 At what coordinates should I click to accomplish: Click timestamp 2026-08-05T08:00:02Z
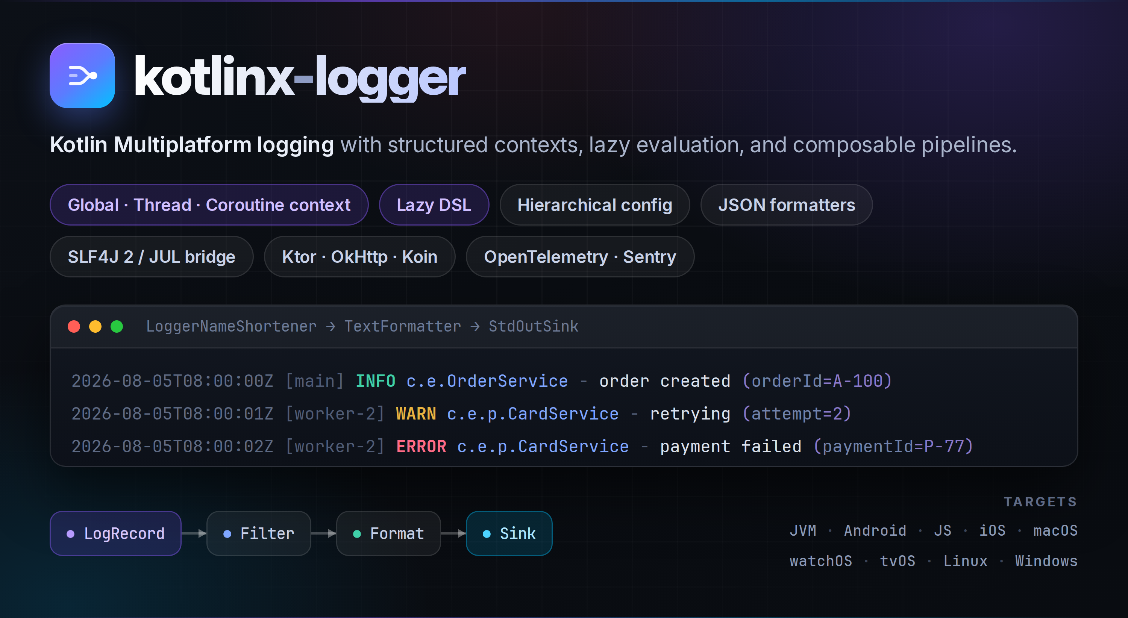(173, 447)
